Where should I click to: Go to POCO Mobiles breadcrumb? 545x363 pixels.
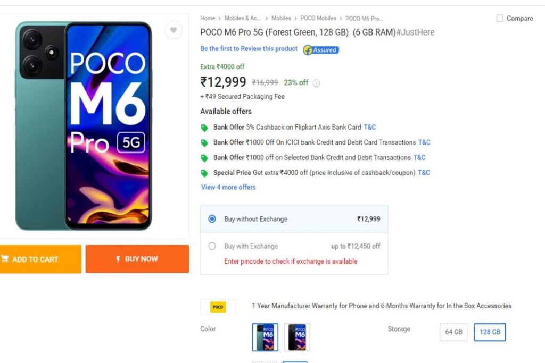coord(318,18)
